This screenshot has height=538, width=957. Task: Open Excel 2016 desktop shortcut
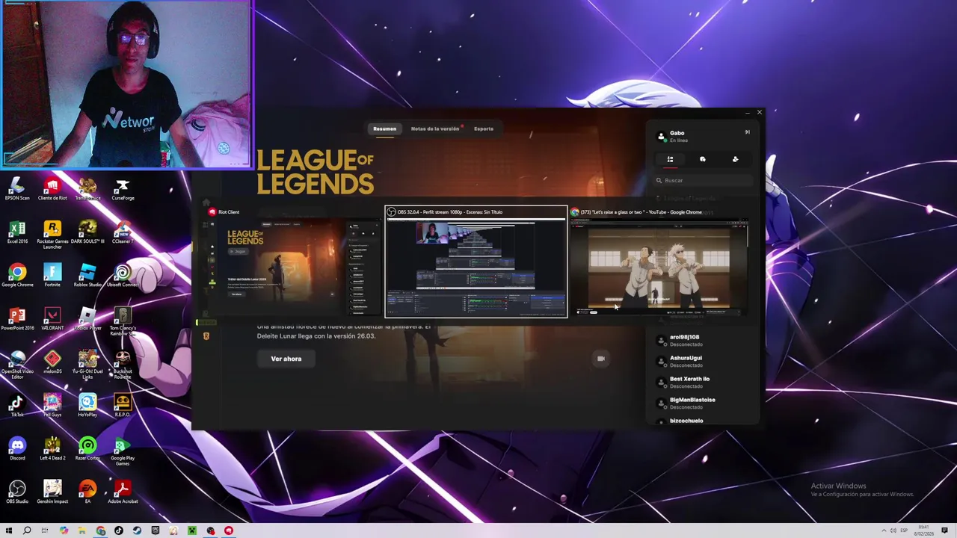(x=16, y=232)
